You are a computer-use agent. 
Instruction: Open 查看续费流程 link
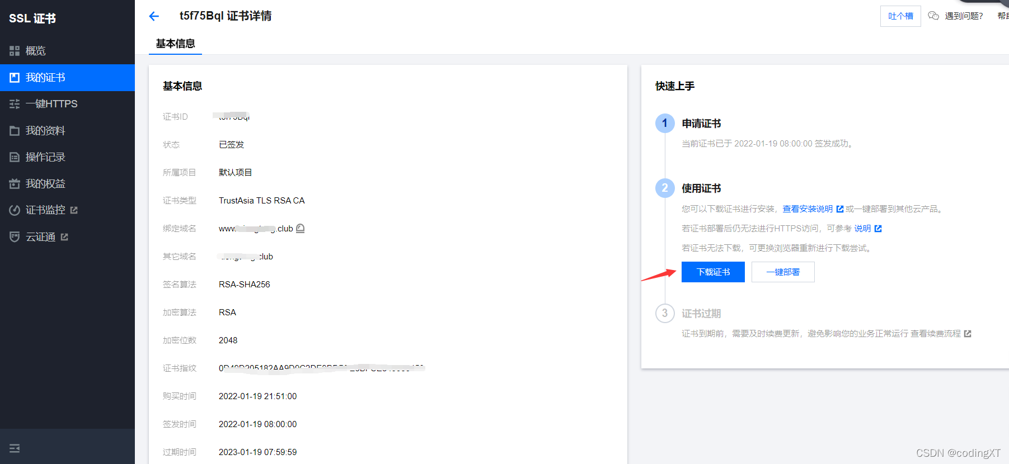pos(936,334)
